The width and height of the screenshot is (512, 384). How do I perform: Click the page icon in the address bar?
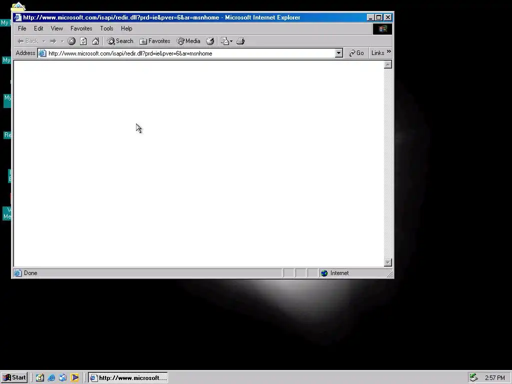pyautogui.click(x=42, y=53)
